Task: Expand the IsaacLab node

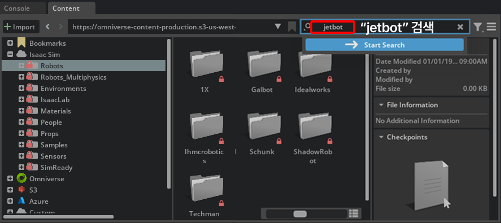Action: click(21, 100)
